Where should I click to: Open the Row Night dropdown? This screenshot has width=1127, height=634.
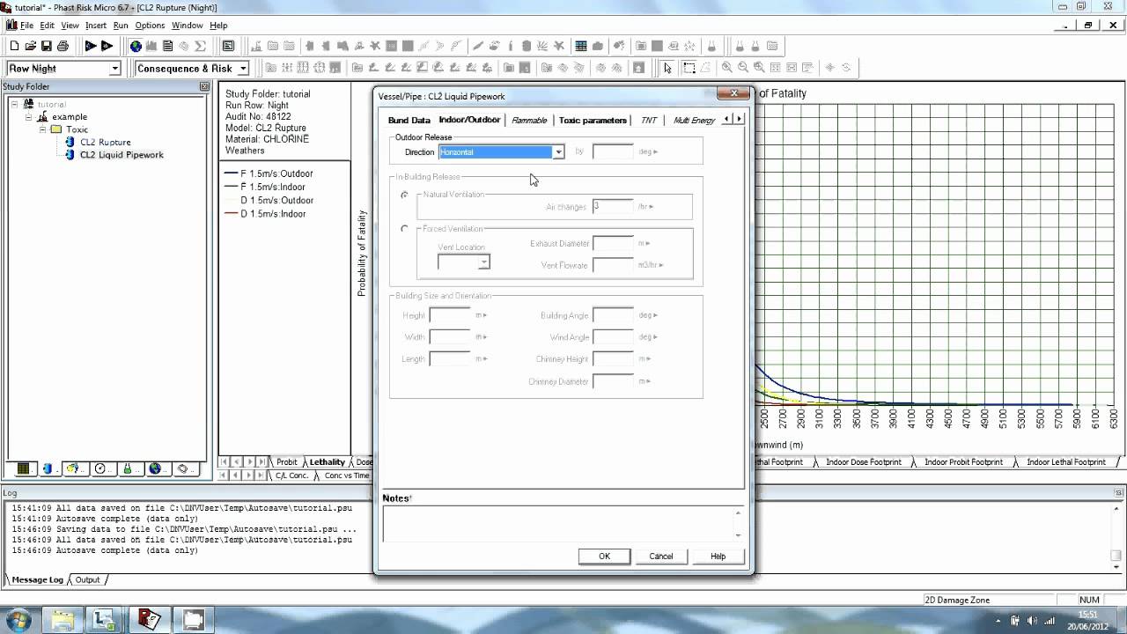pos(114,68)
